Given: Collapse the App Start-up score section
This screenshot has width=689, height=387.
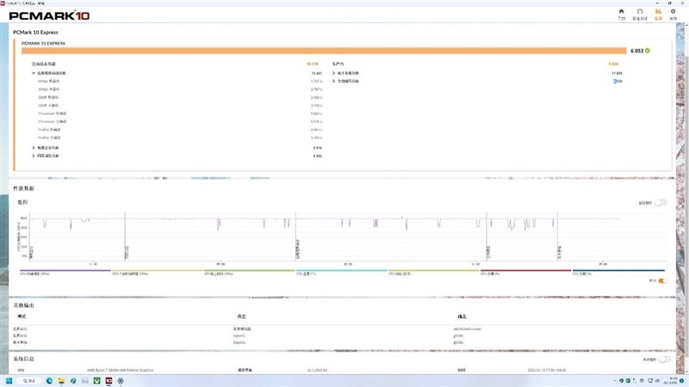Looking at the screenshot, I should tap(34, 73).
